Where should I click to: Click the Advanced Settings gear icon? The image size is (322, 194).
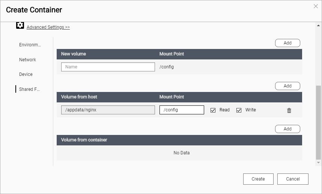(20, 26)
